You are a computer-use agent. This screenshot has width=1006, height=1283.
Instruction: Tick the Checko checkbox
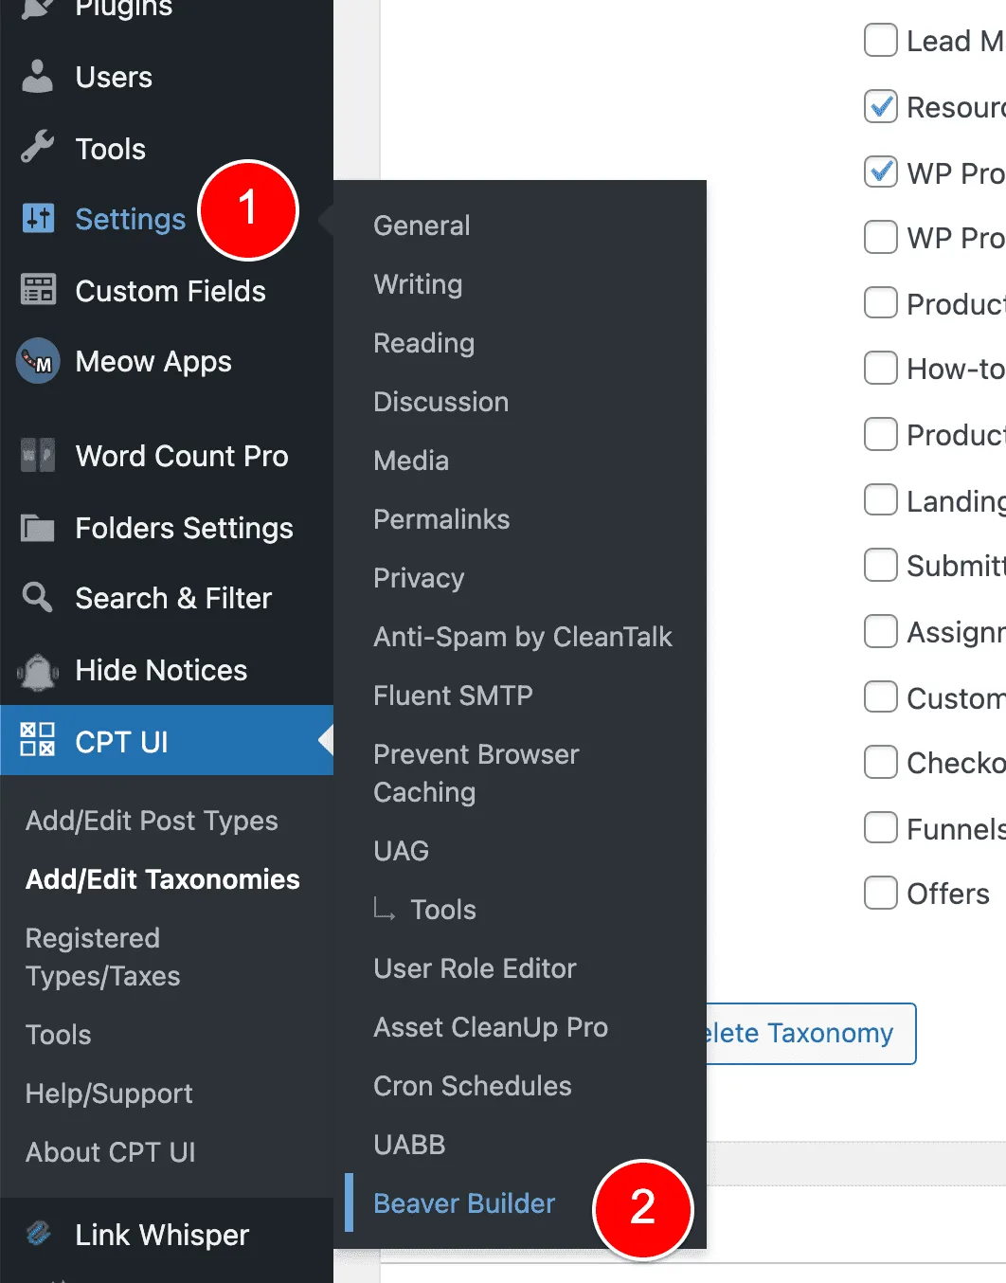(881, 762)
